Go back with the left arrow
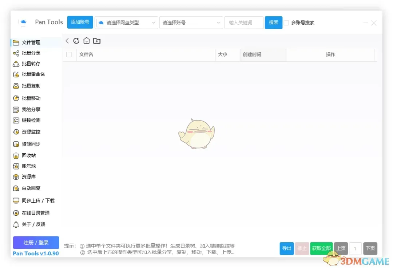 tap(67, 41)
